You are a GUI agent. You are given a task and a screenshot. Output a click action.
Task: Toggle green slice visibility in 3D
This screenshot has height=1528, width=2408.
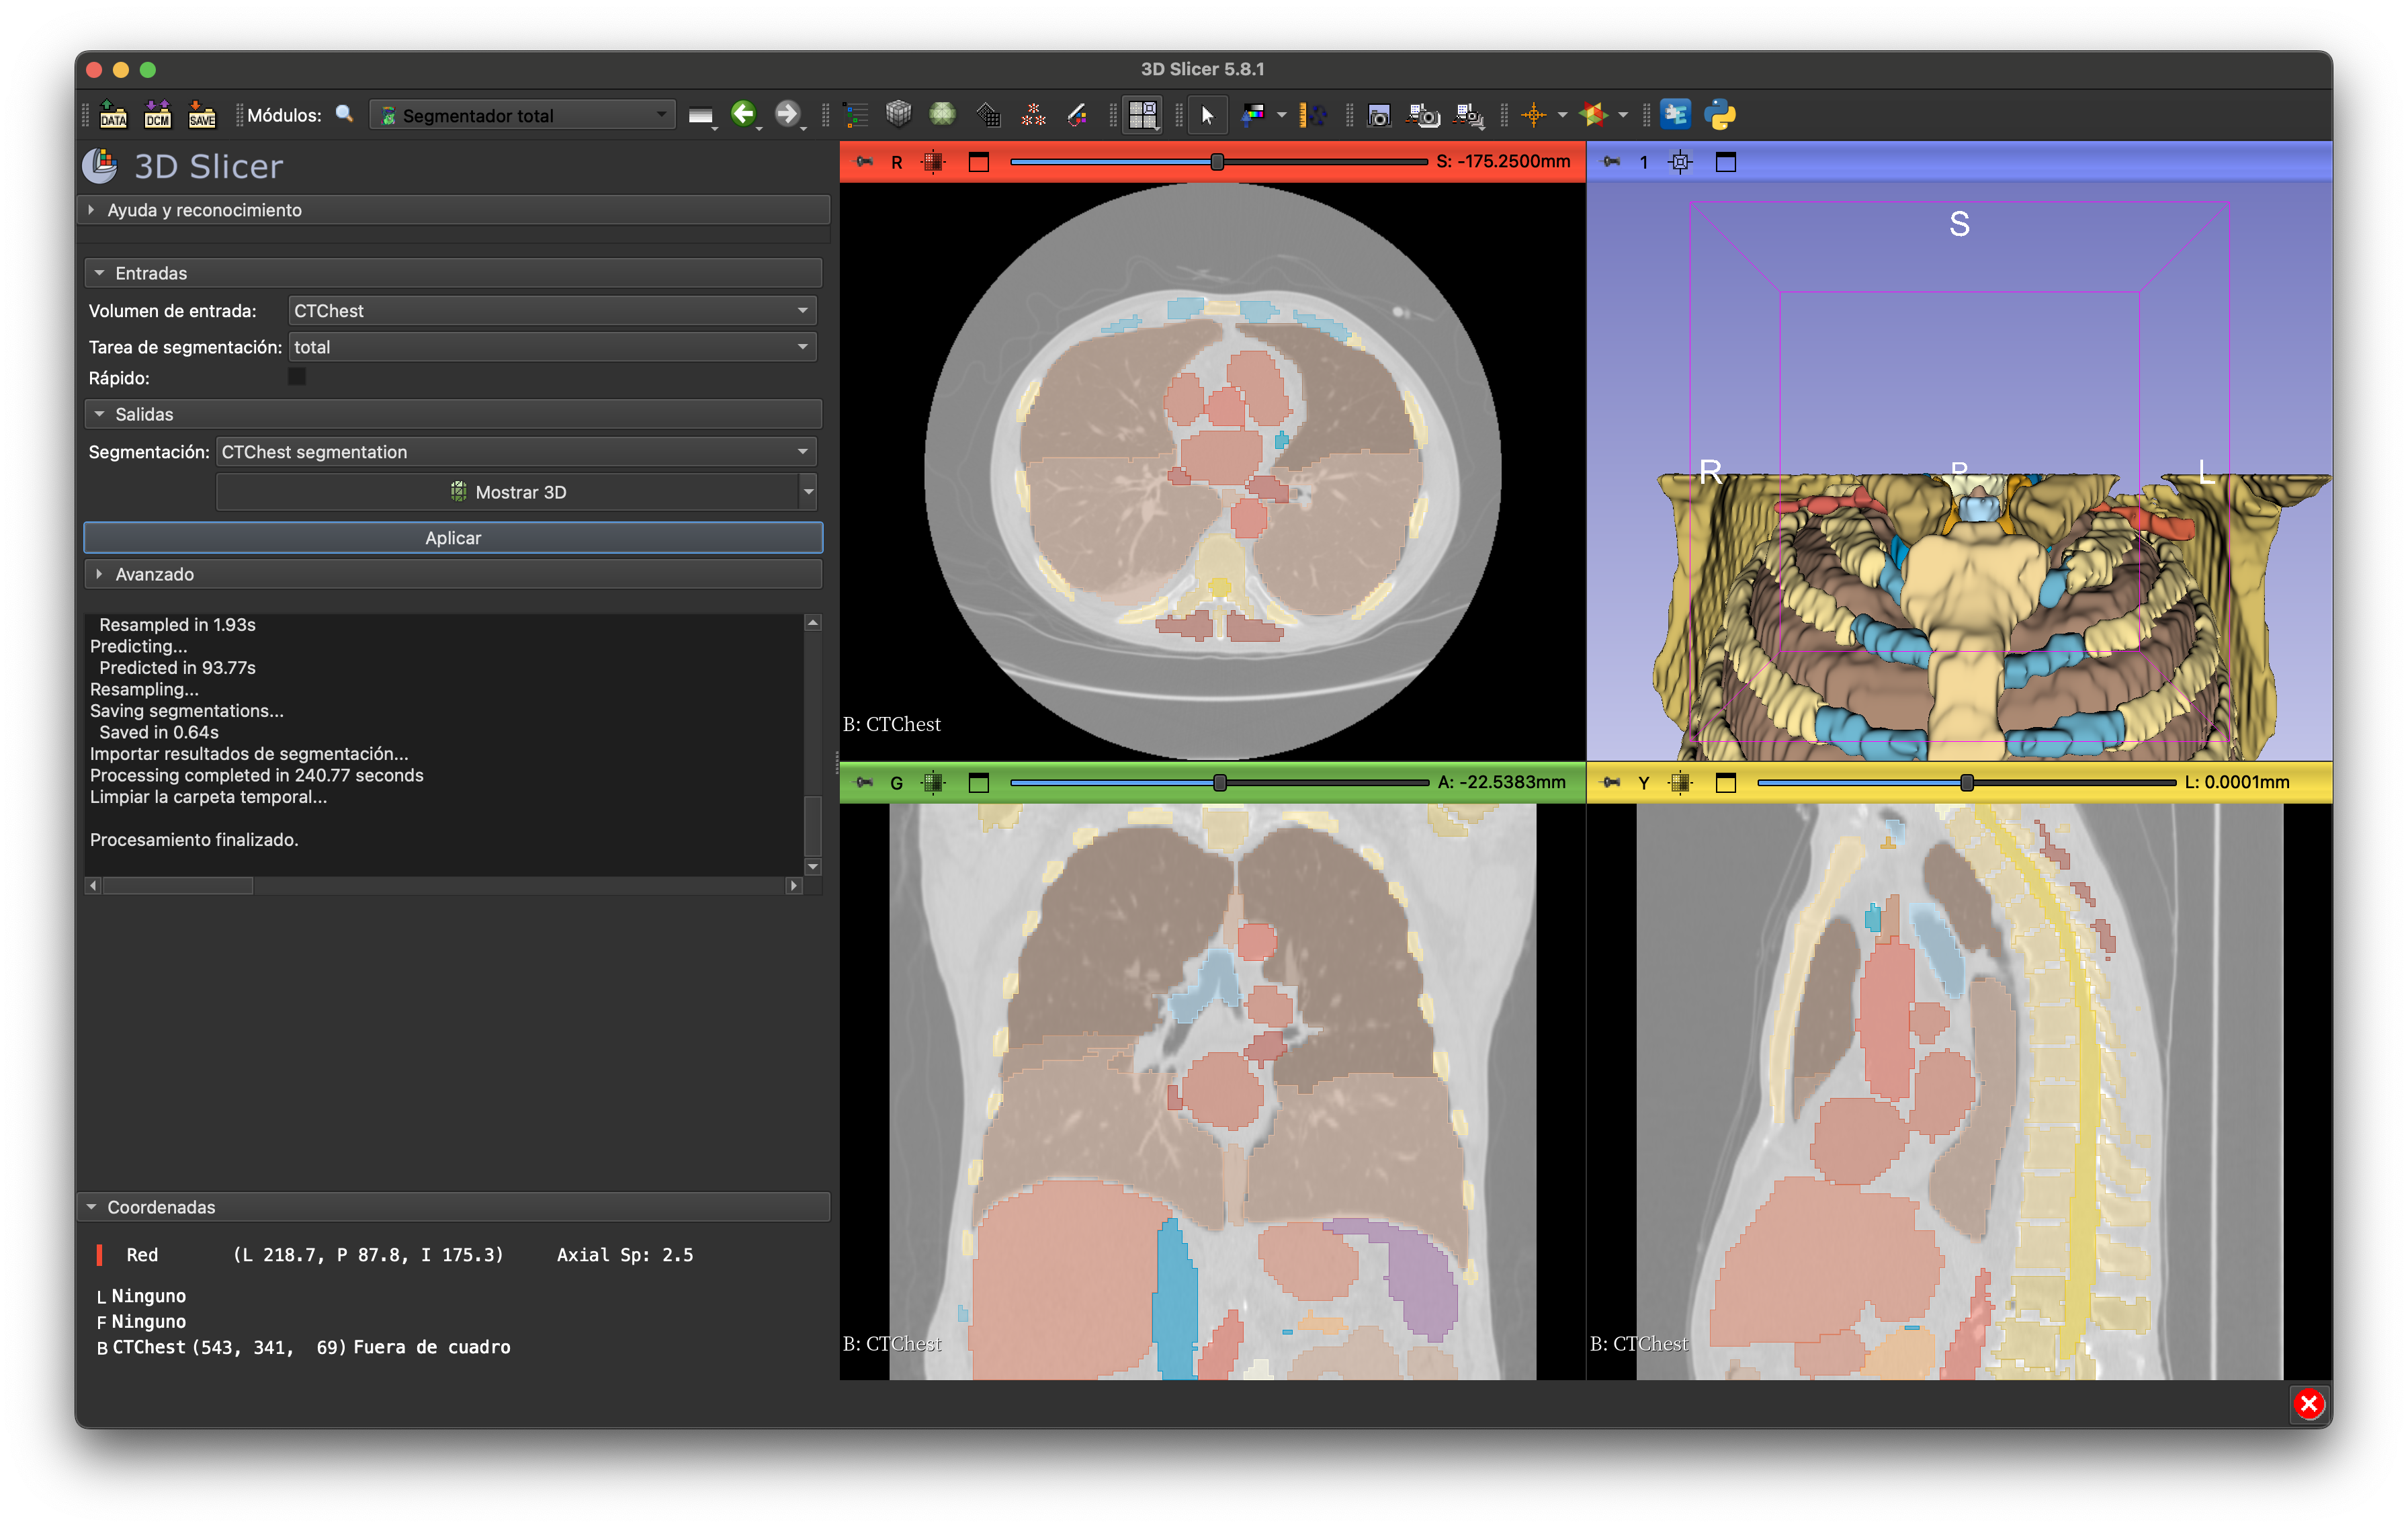pos(933,783)
